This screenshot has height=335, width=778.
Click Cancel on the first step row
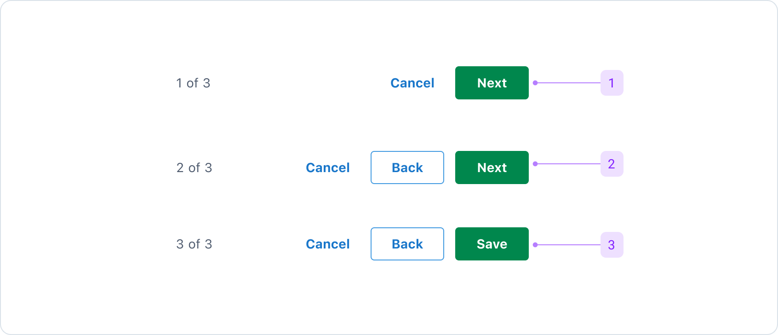[x=412, y=83]
